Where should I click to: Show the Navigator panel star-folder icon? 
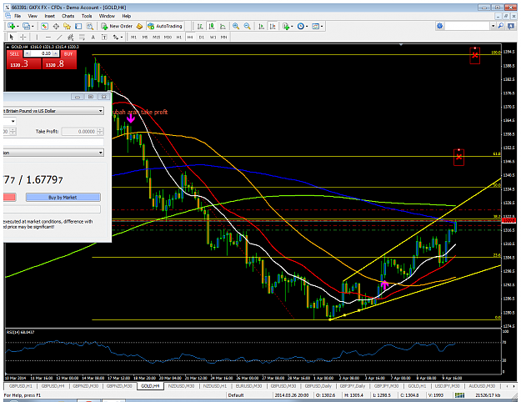tap(67, 26)
